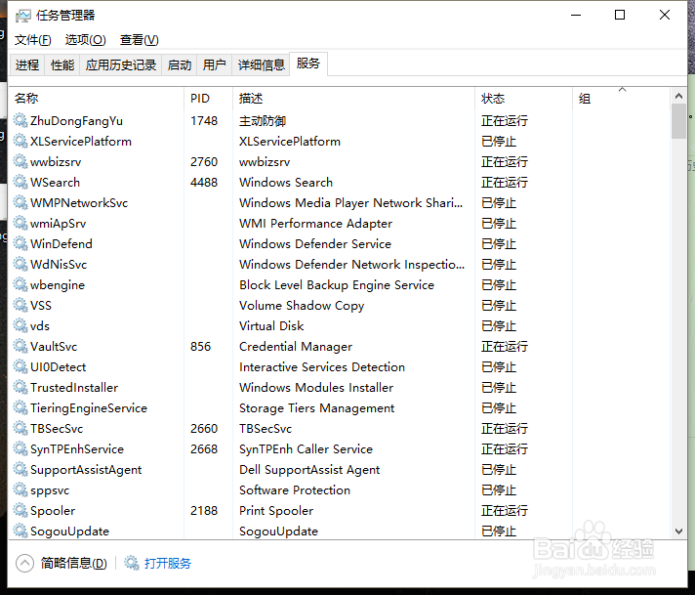
Task: Select the 'Print Spooler' description text
Action: point(276,511)
